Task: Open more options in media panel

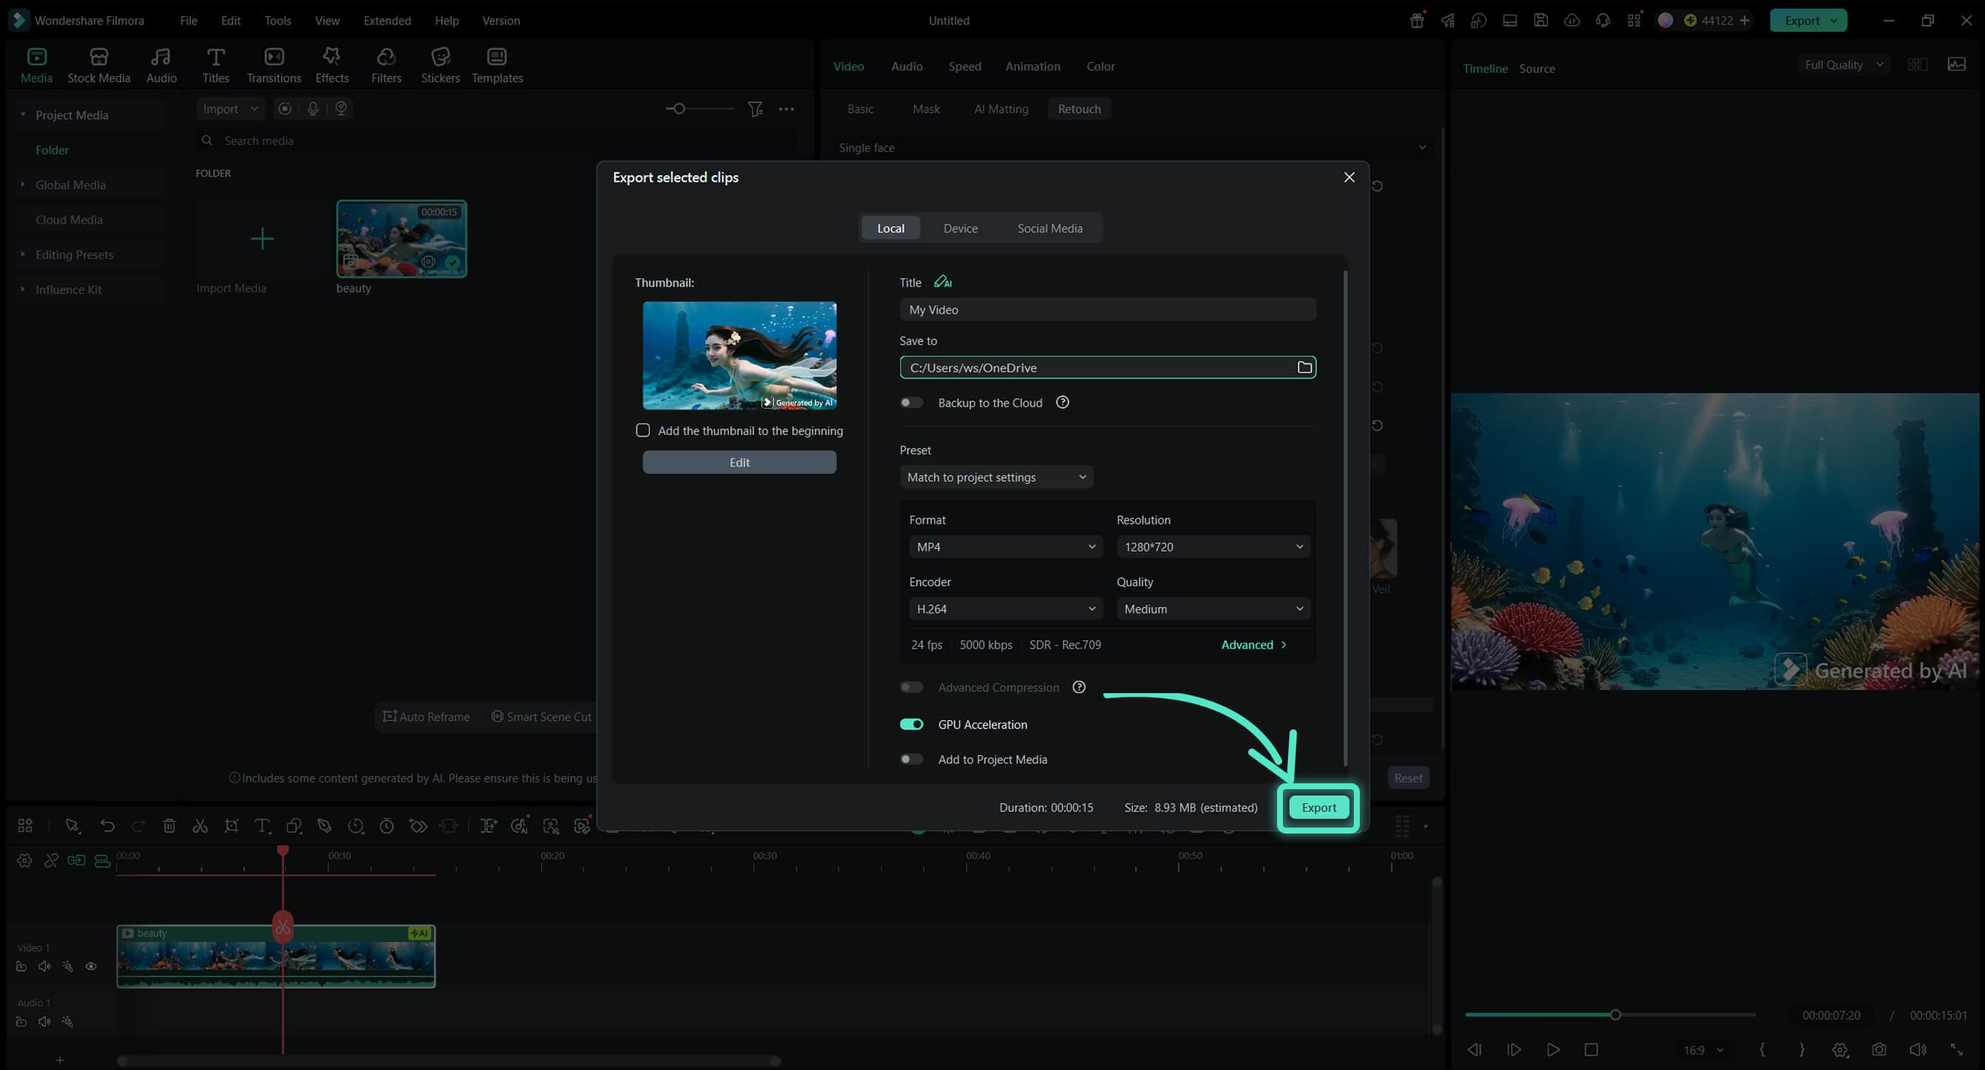Action: [x=786, y=109]
